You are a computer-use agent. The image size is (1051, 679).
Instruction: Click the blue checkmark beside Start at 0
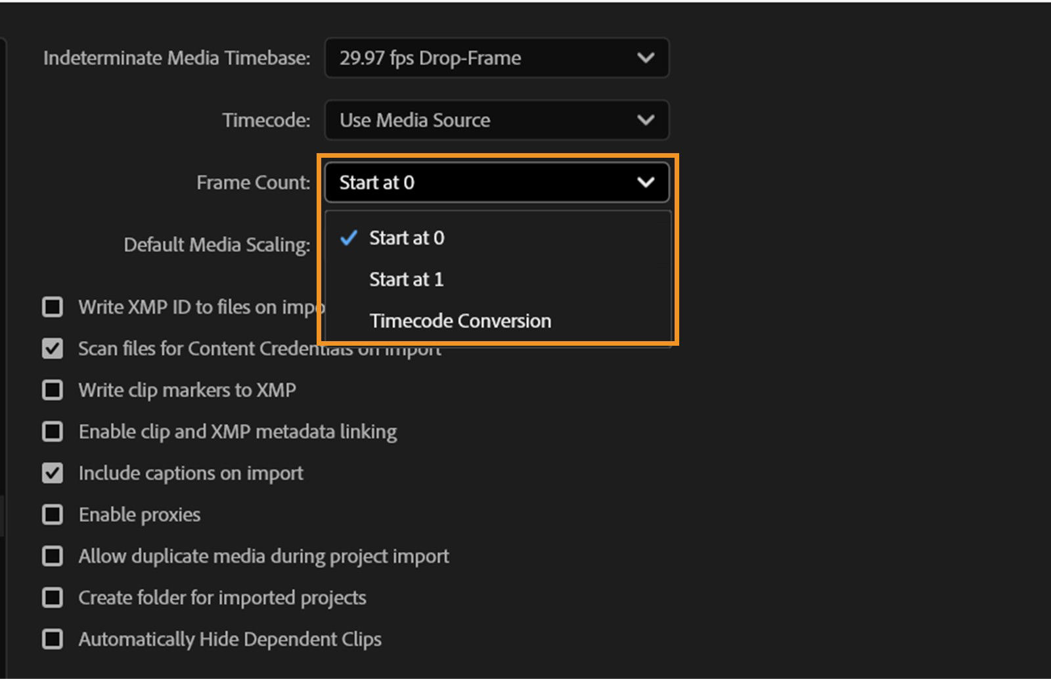pyautogui.click(x=349, y=238)
